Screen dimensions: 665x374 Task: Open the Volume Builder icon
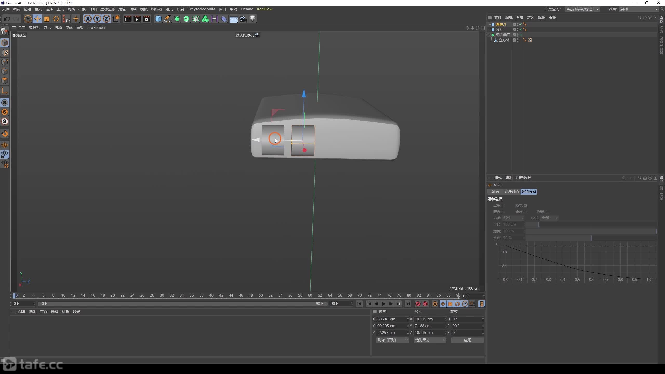[205, 19]
